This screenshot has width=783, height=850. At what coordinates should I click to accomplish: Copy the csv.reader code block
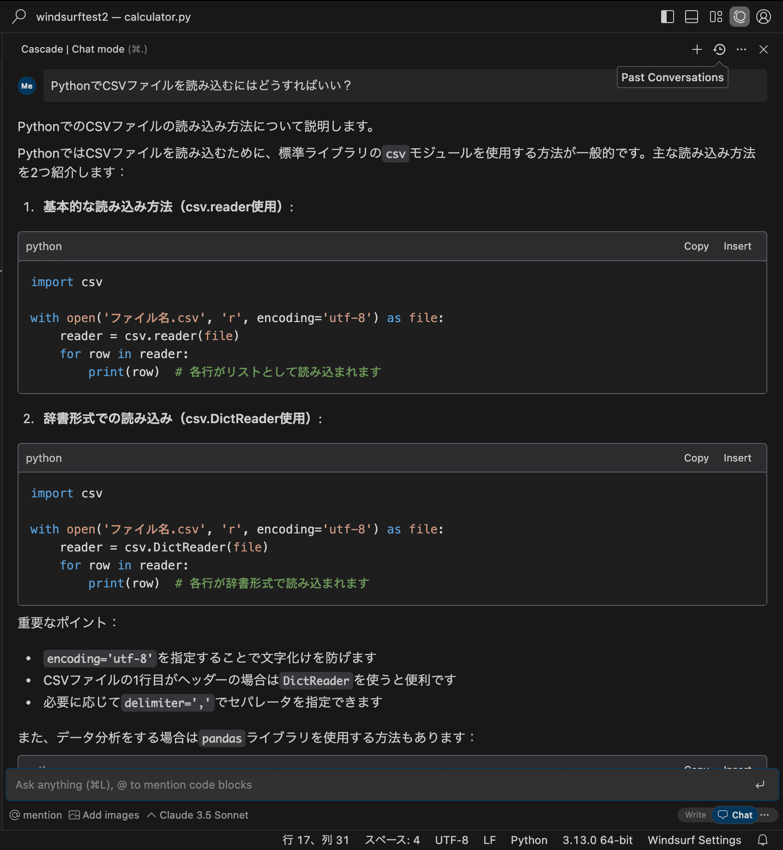[x=696, y=246]
